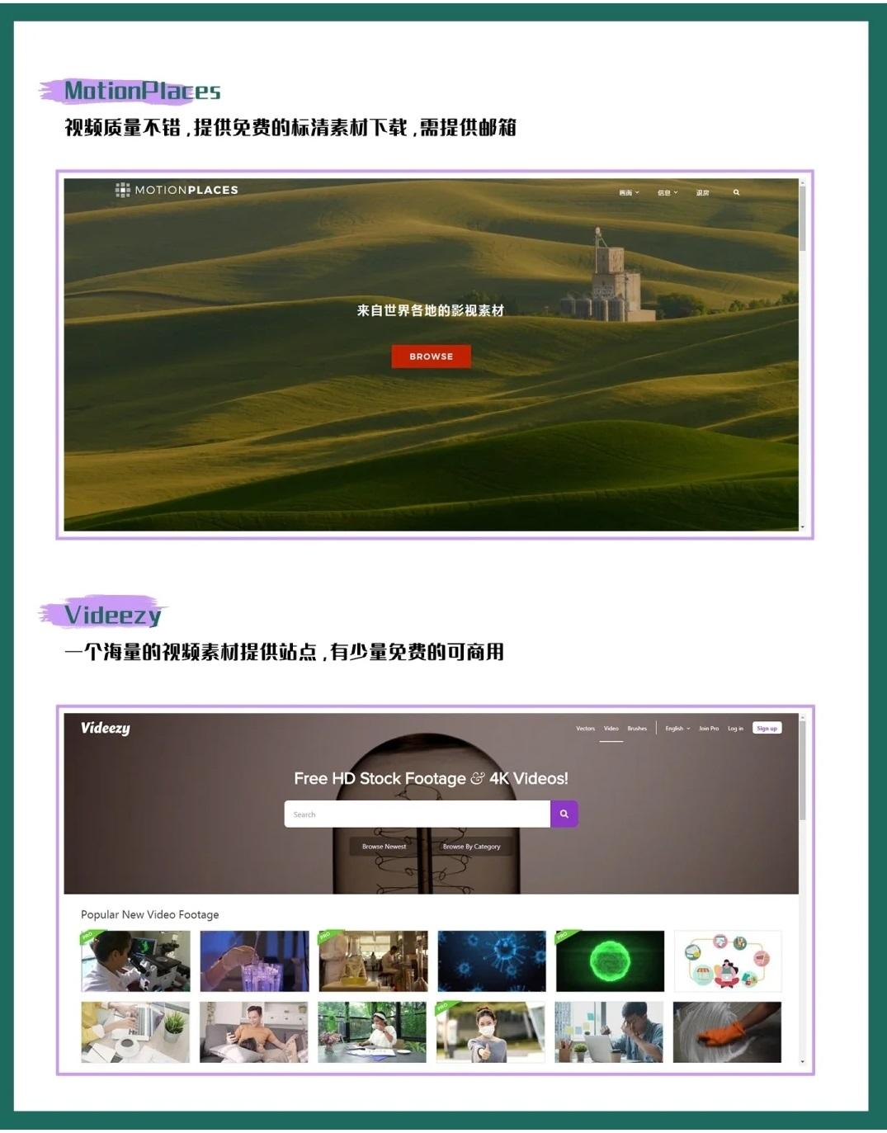Click the red BROWSE button
887x1133 pixels.
(432, 356)
